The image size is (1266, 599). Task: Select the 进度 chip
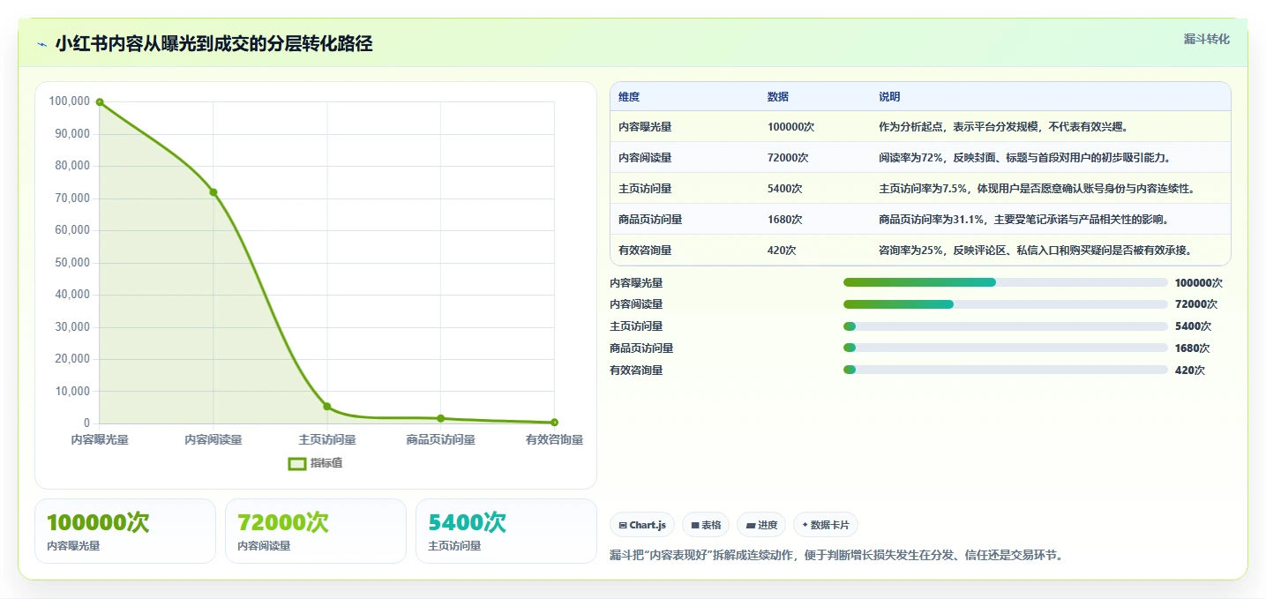pos(761,525)
